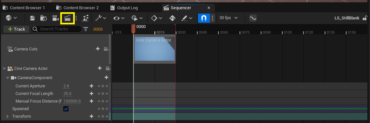Click the red playback end marker

point(175,25)
